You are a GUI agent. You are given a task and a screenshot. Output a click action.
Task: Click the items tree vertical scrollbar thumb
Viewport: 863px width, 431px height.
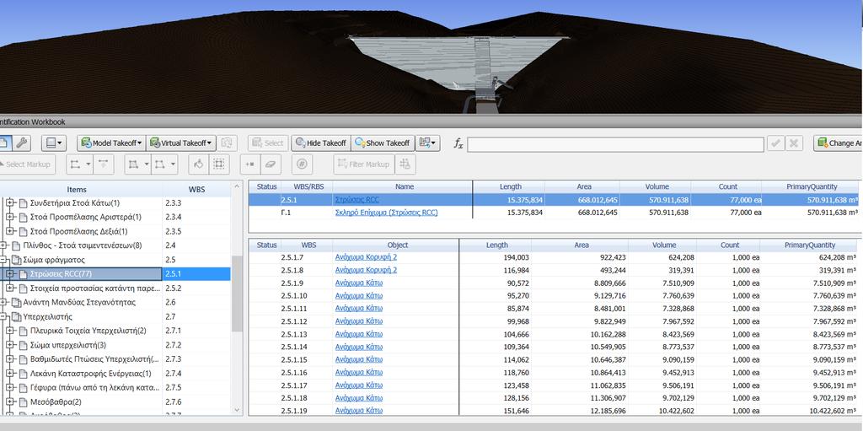[x=237, y=294]
